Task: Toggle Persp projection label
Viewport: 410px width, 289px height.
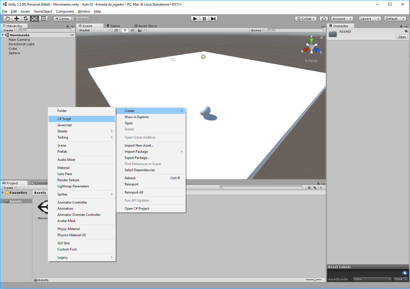Action: (x=311, y=61)
